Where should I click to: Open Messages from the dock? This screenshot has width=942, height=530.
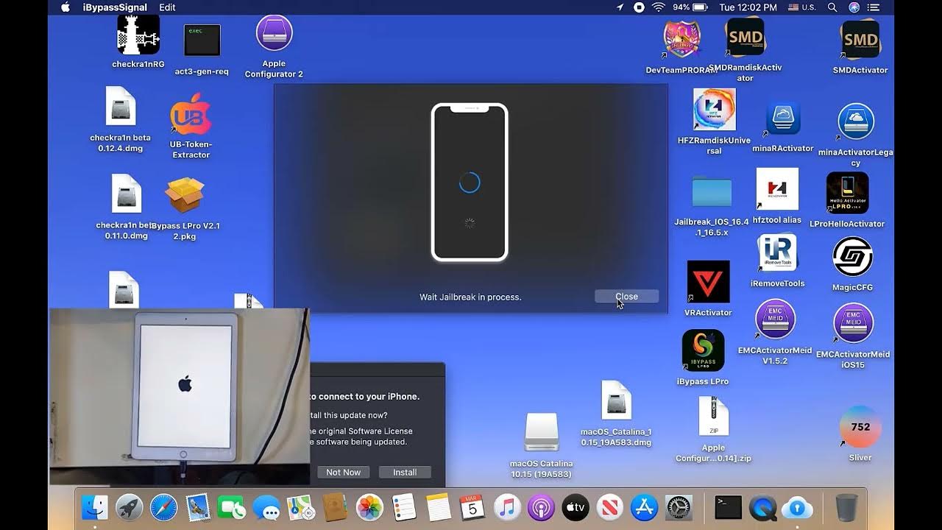tap(266, 508)
